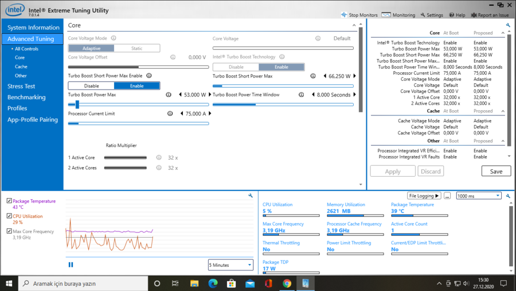Increase Turbo Boost Power Time Window arrow

point(354,95)
